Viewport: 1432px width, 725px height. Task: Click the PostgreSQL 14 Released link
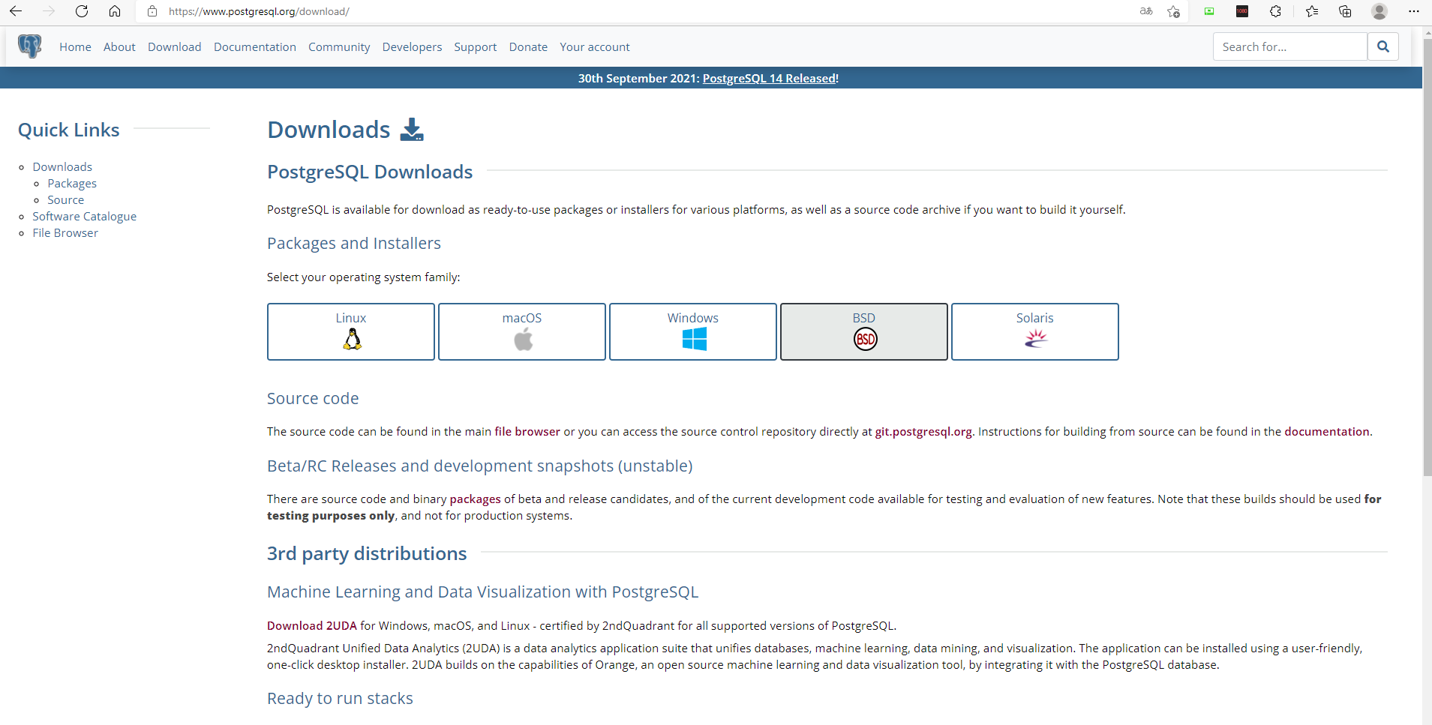pyautogui.click(x=769, y=78)
